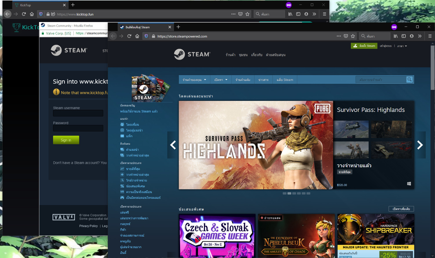Open Firefox library in KickTop window

(290, 14)
